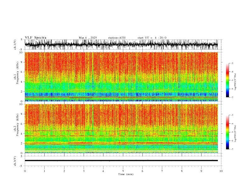Click the "VLF Spectra" title text
This screenshot has width=249, height=192.
(x=36, y=38)
